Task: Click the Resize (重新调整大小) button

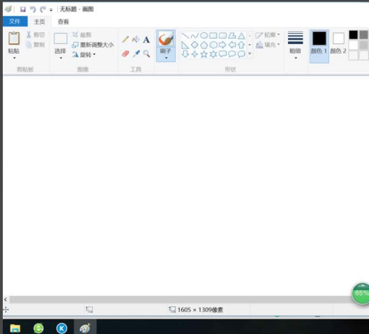Action: coord(93,44)
